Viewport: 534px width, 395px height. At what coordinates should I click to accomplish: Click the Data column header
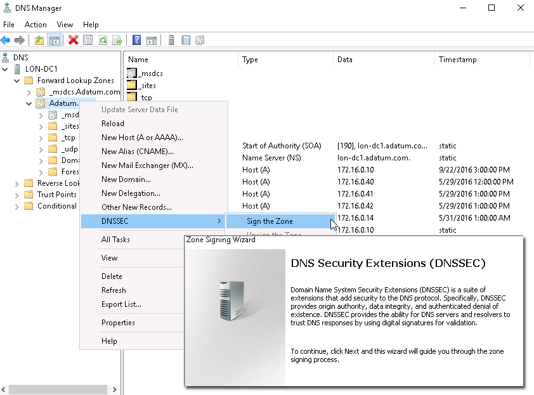[x=384, y=60]
